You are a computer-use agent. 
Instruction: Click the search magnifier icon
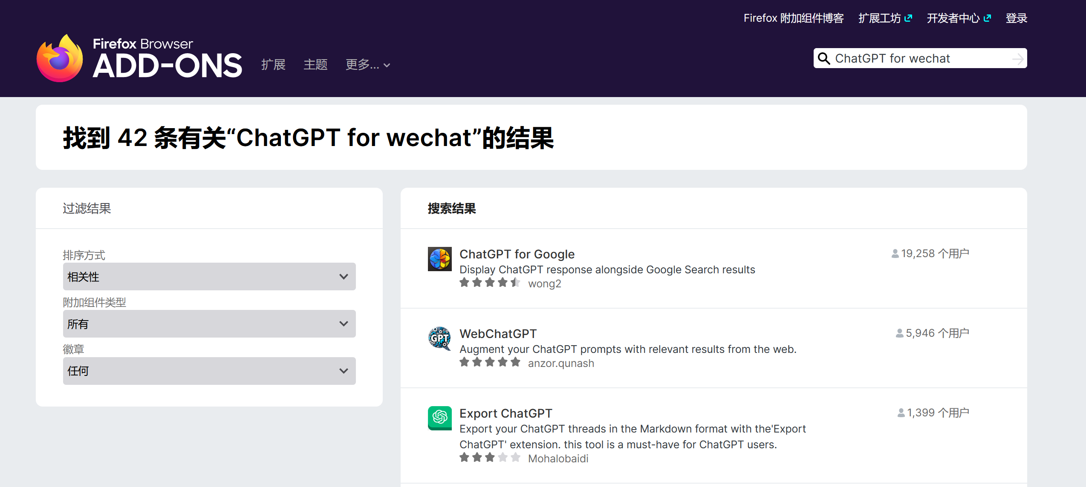pyautogui.click(x=824, y=58)
